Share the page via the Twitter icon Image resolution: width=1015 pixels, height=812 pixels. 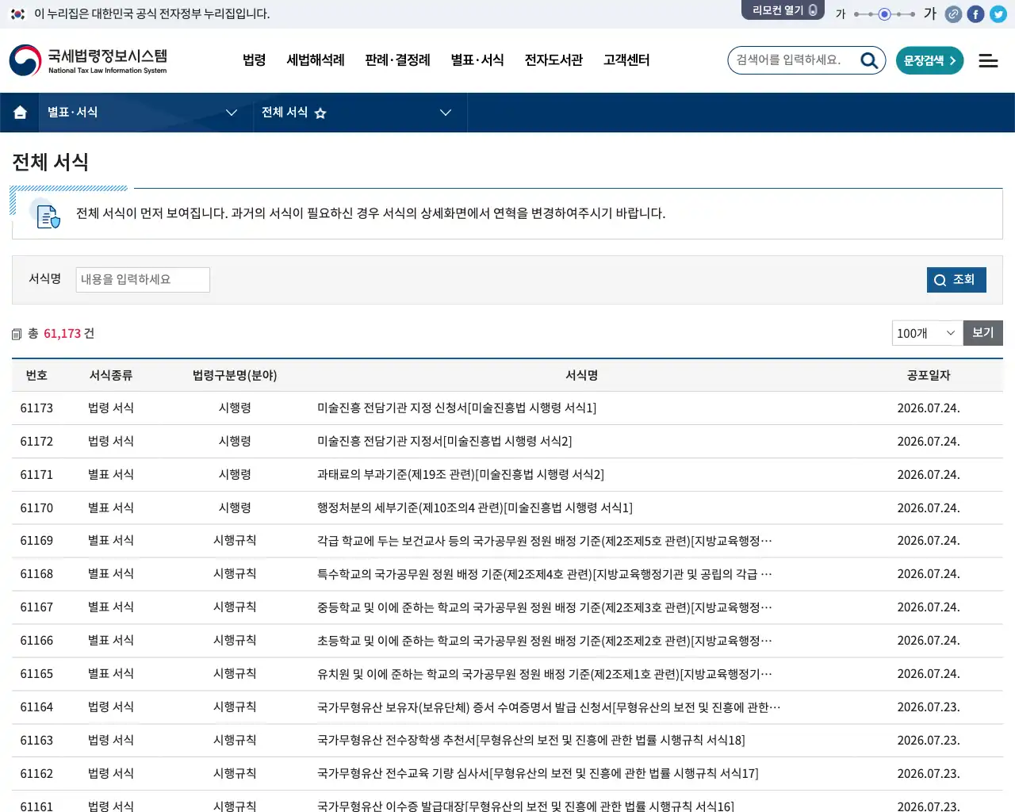click(x=998, y=14)
